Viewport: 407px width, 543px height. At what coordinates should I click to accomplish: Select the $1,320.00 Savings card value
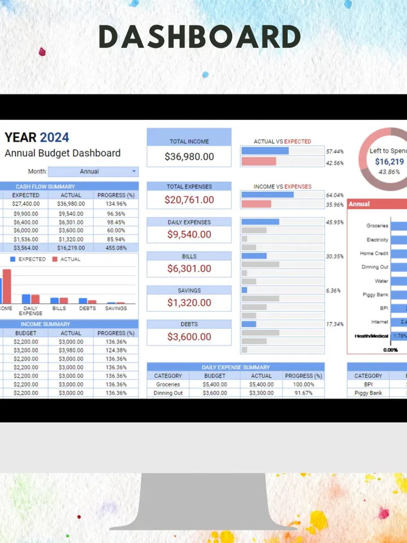click(x=189, y=303)
